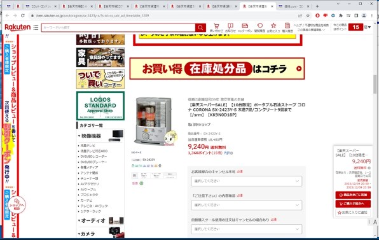Open the purchase history (購入履歴) icon

(x=287, y=27)
